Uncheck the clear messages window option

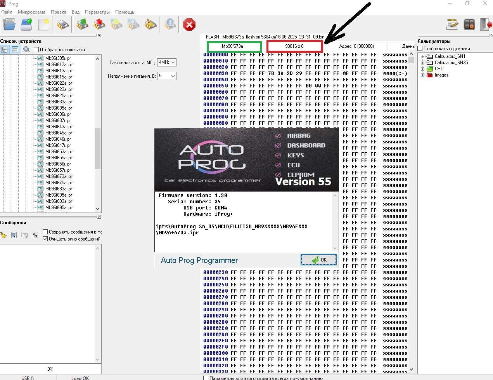(45, 239)
